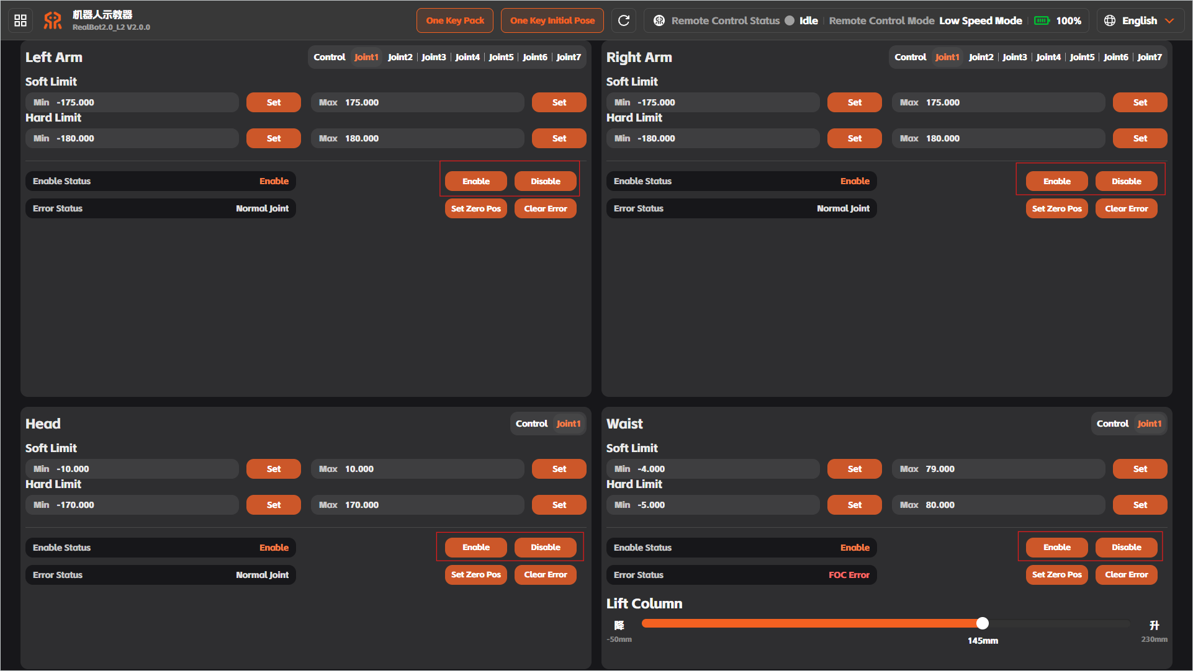The height and width of the screenshot is (671, 1193).
Task: Set Right Arm hard limit Max
Action: pyautogui.click(x=1140, y=138)
